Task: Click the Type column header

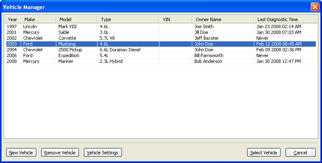Action: pos(128,19)
